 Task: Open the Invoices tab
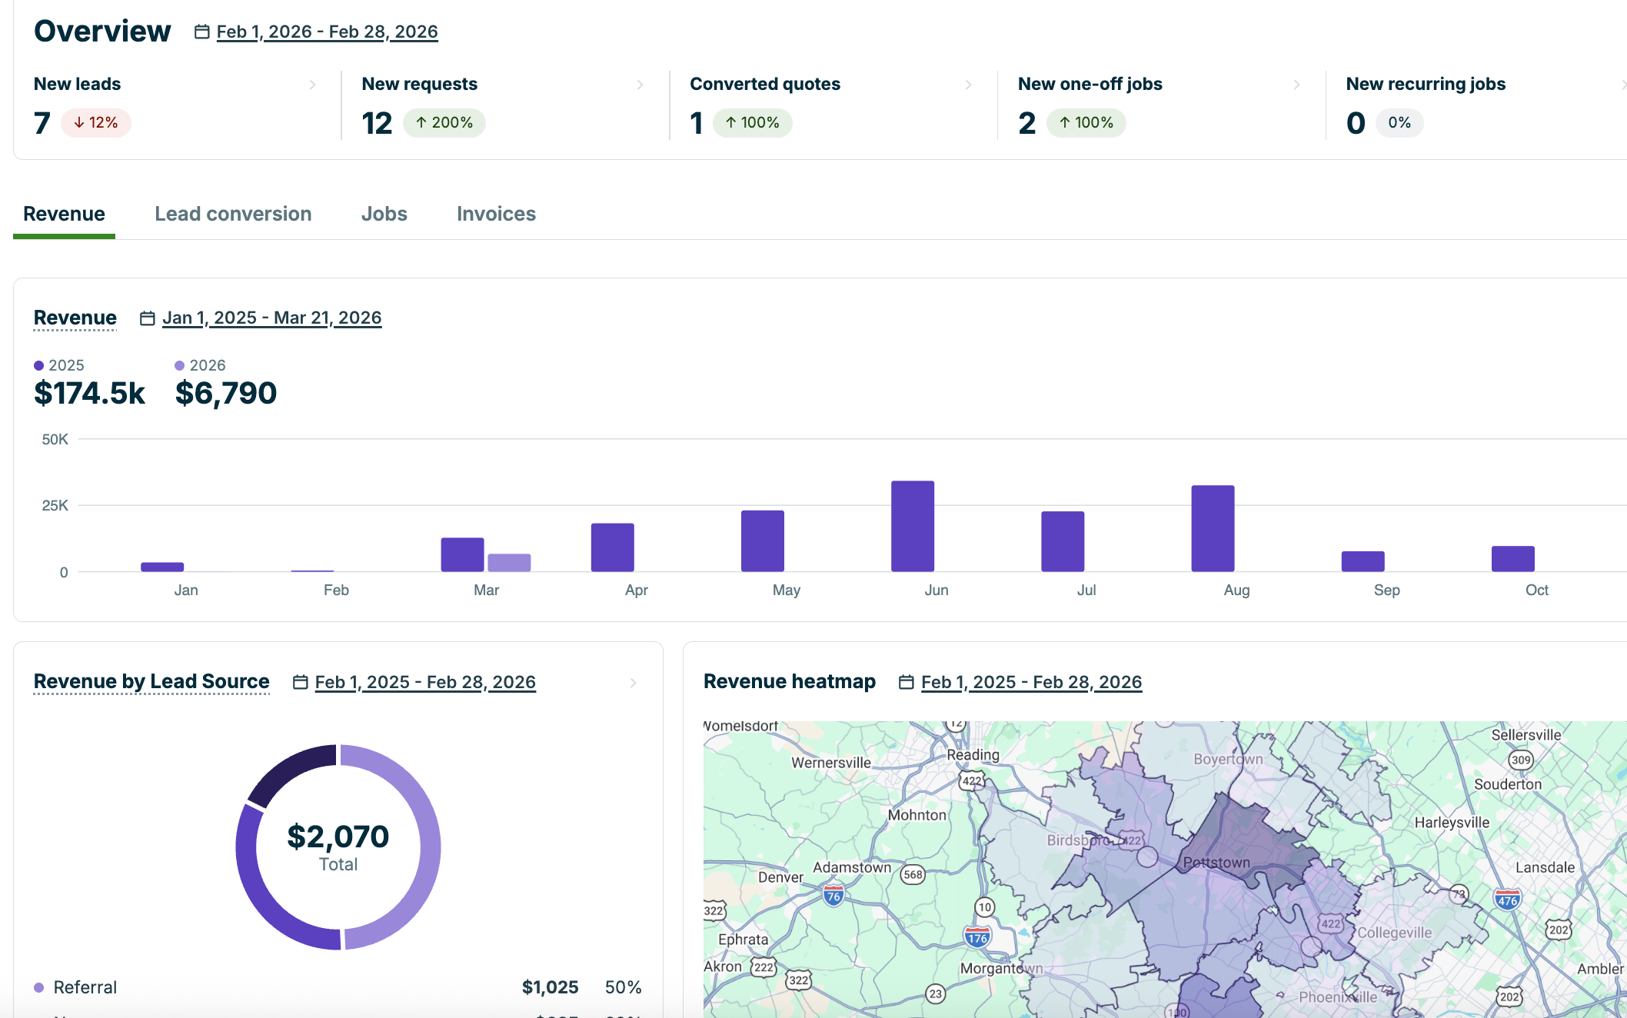coord(496,214)
